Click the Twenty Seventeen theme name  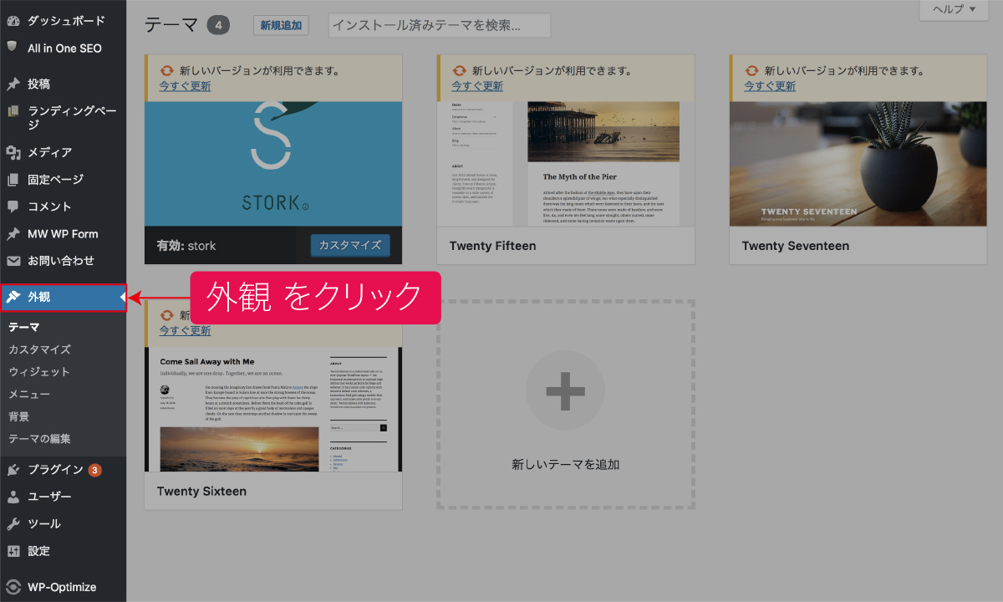coord(796,246)
